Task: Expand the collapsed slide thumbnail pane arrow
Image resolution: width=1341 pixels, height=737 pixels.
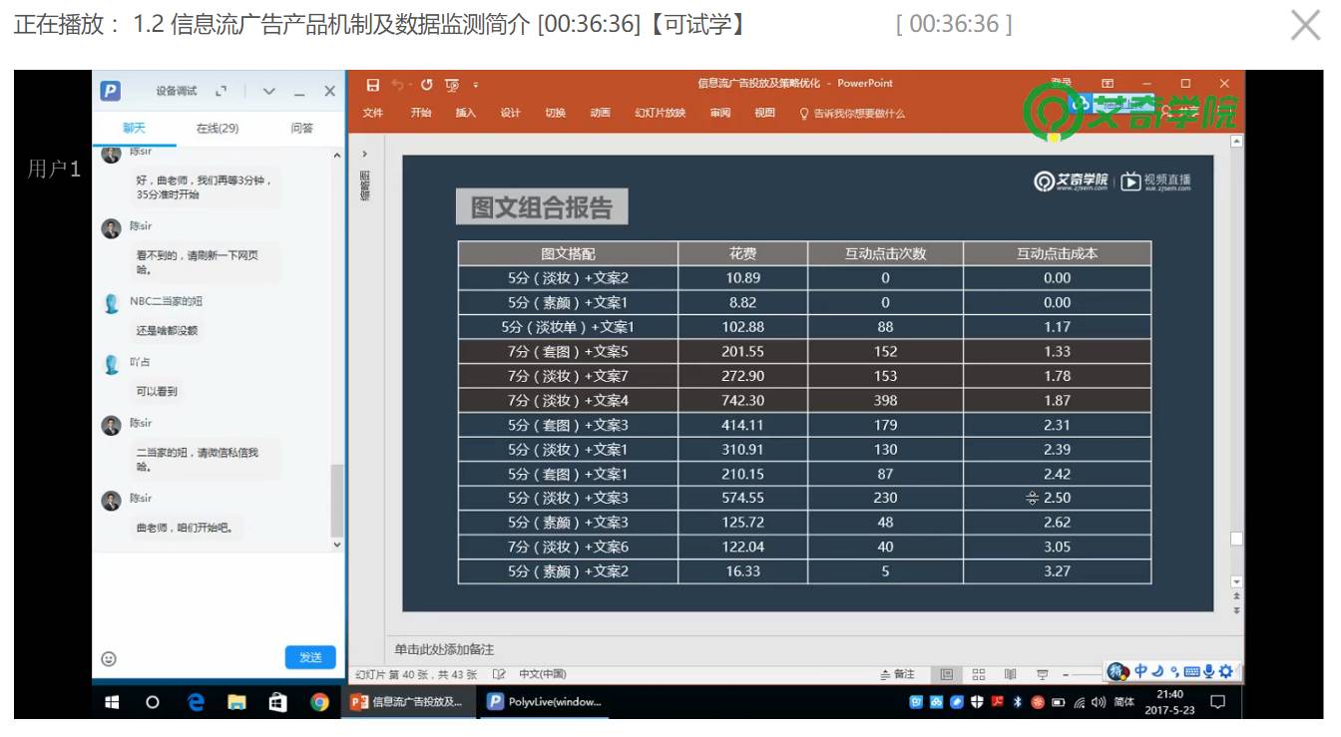Action: coord(364,154)
